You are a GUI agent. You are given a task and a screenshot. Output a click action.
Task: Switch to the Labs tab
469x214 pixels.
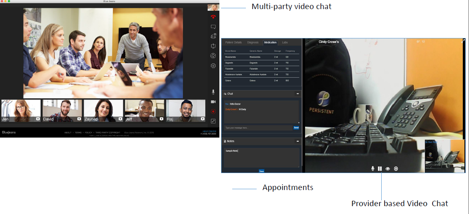pos(285,43)
